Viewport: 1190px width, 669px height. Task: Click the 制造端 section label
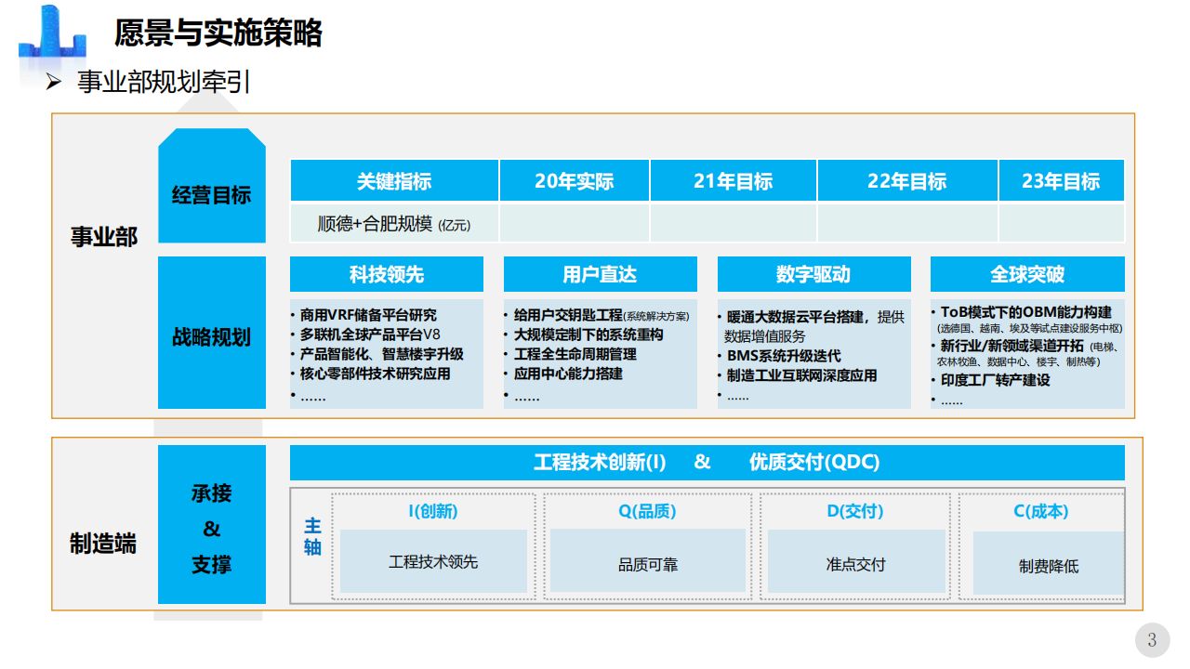pyautogui.click(x=104, y=544)
